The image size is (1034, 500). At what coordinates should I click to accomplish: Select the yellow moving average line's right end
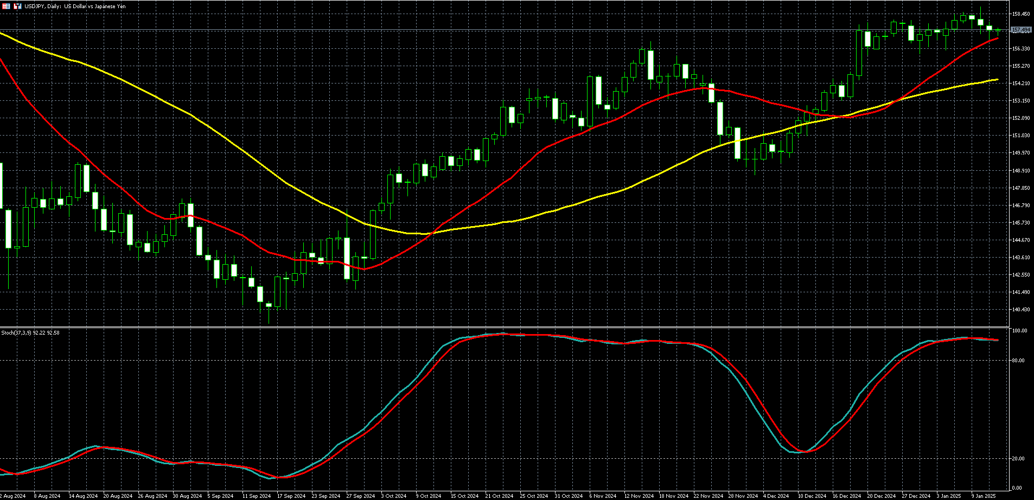point(997,80)
